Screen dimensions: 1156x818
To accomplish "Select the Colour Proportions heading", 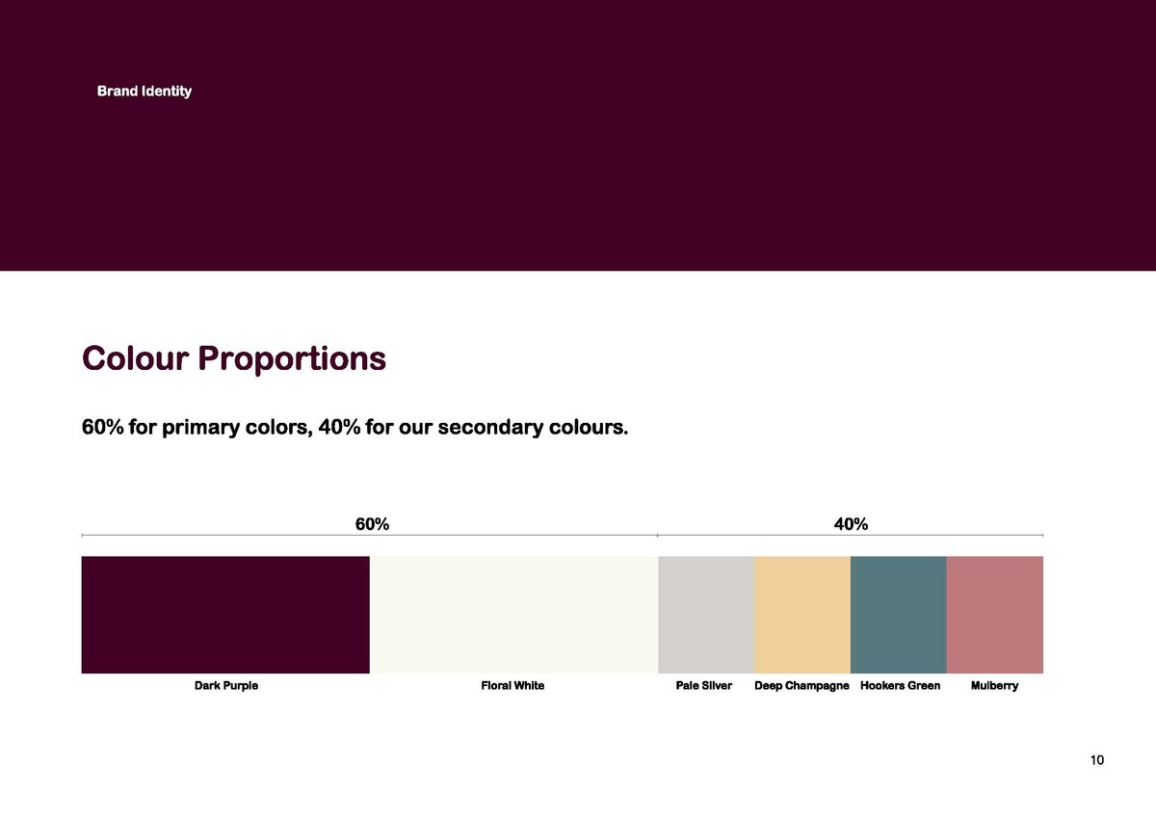I will [x=234, y=358].
